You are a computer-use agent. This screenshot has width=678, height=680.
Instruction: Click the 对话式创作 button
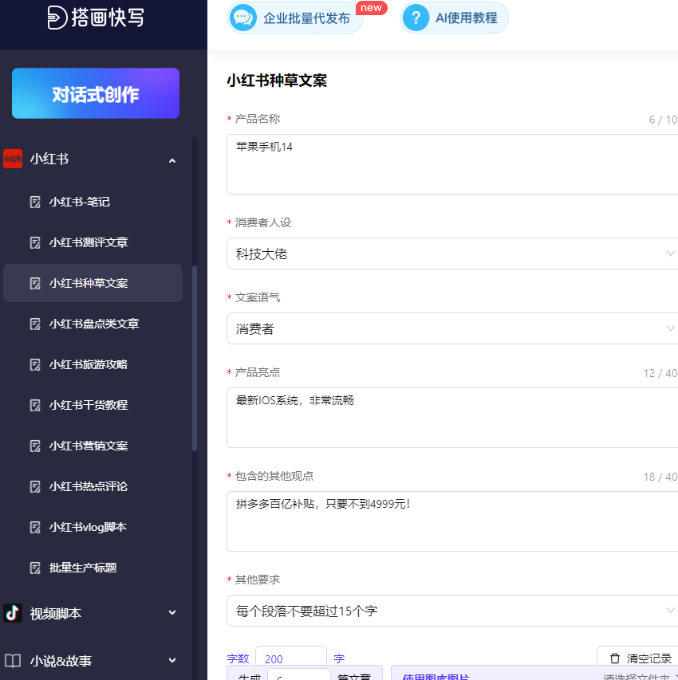pyautogui.click(x=96, y=93)
